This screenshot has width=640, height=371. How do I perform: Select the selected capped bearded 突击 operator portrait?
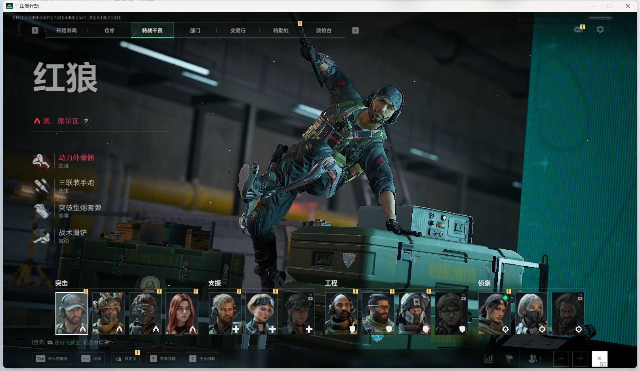(x=72, y=314)
